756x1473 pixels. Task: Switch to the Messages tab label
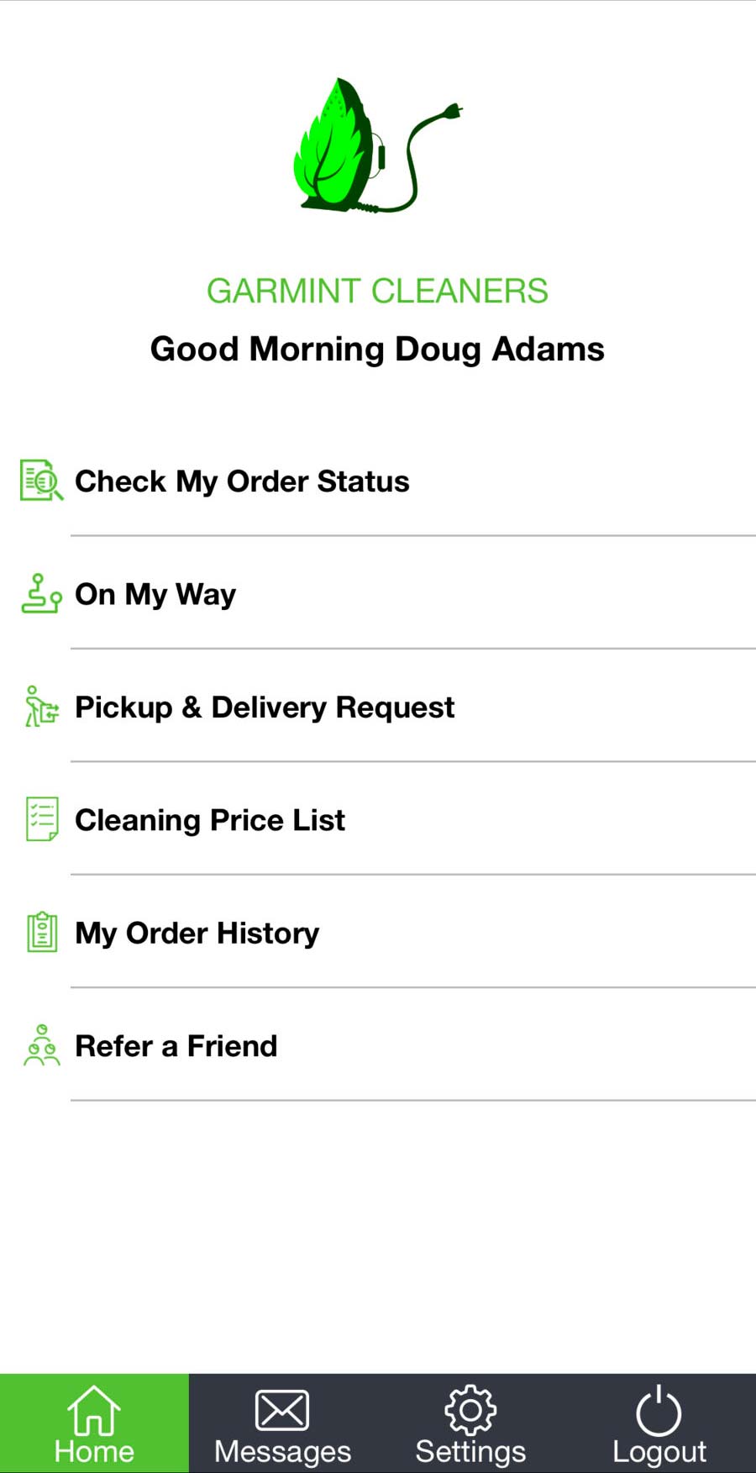[282, 1451]
